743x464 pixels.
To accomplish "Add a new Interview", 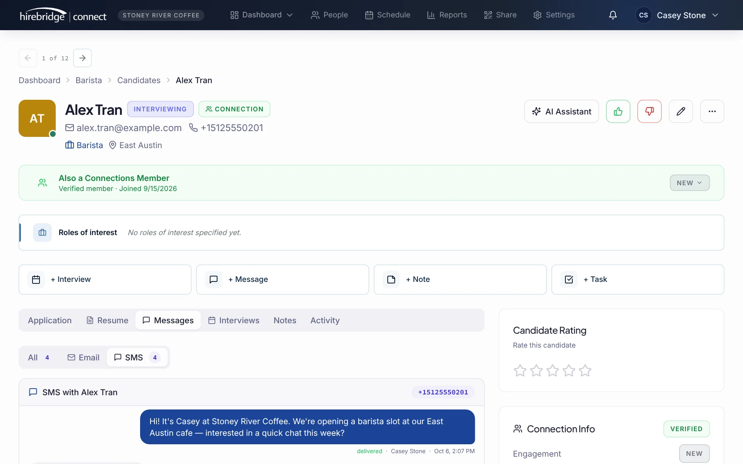I will click(105, 279).
